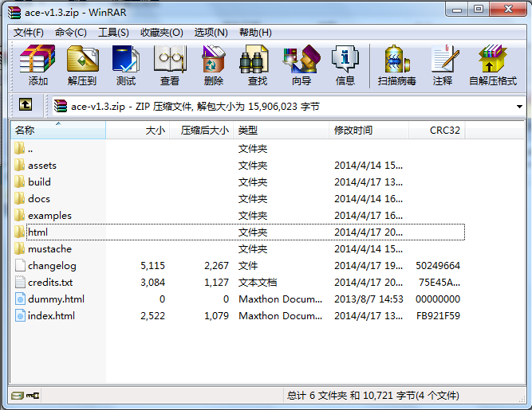
Task: Expand the archive path dropdown arrow
Action: point(519,107)
